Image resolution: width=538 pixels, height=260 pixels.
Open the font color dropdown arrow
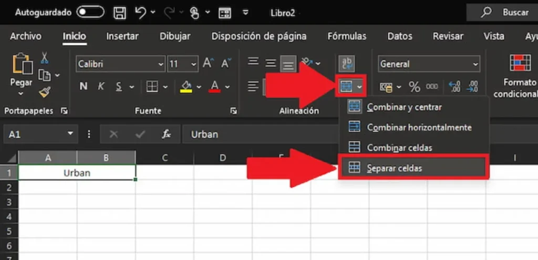227,87
